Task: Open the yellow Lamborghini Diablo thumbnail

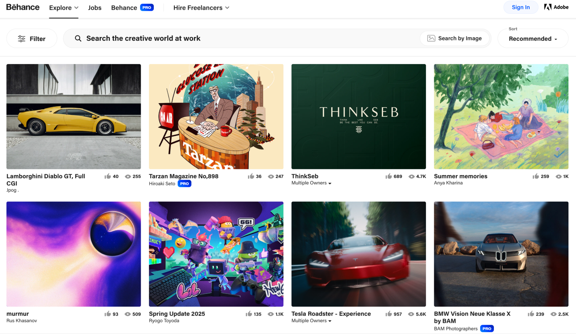Action: [x=74, y=116]
